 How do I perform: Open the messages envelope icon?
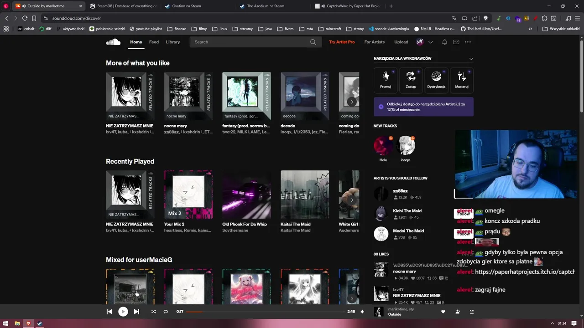tap(456, 42)
